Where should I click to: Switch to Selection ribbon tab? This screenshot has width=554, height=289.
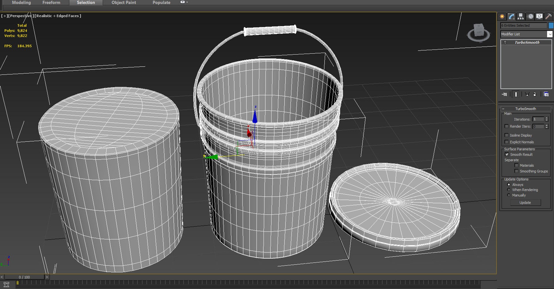86,3
